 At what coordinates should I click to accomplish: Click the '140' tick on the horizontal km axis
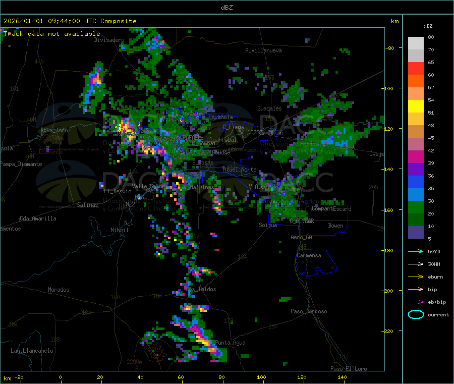point(342,377)
